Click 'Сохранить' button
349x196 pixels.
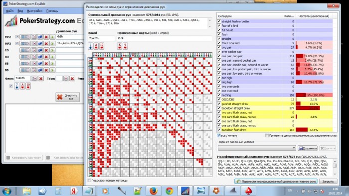[308, 148]
